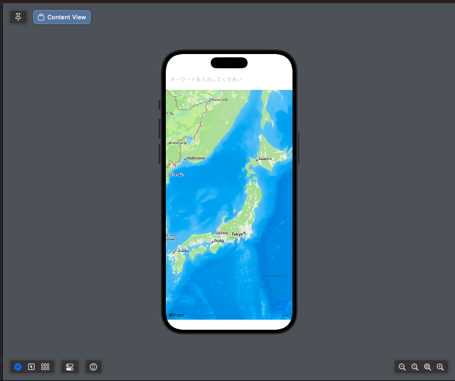Start live preview with the play icon
Screen dimensions: 455x381
[x=18, y=367]
